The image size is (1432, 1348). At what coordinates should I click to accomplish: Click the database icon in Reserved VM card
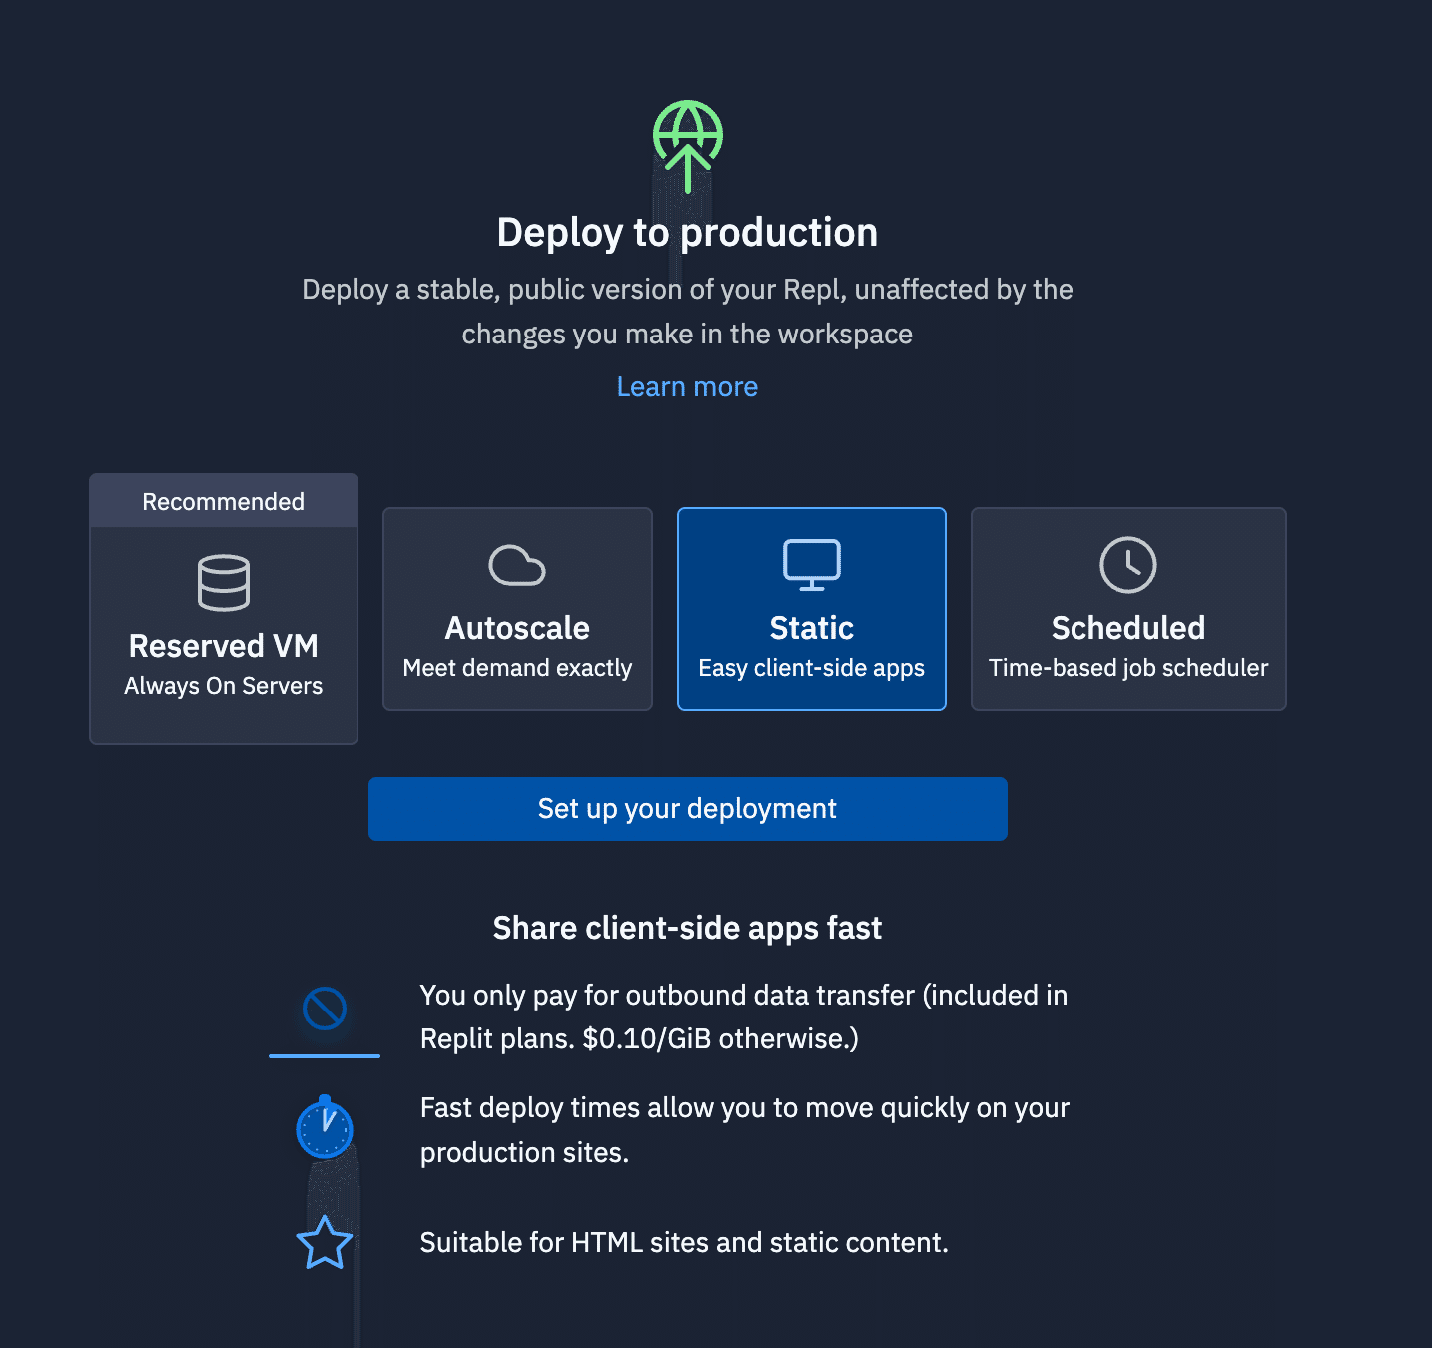point(224,582)
